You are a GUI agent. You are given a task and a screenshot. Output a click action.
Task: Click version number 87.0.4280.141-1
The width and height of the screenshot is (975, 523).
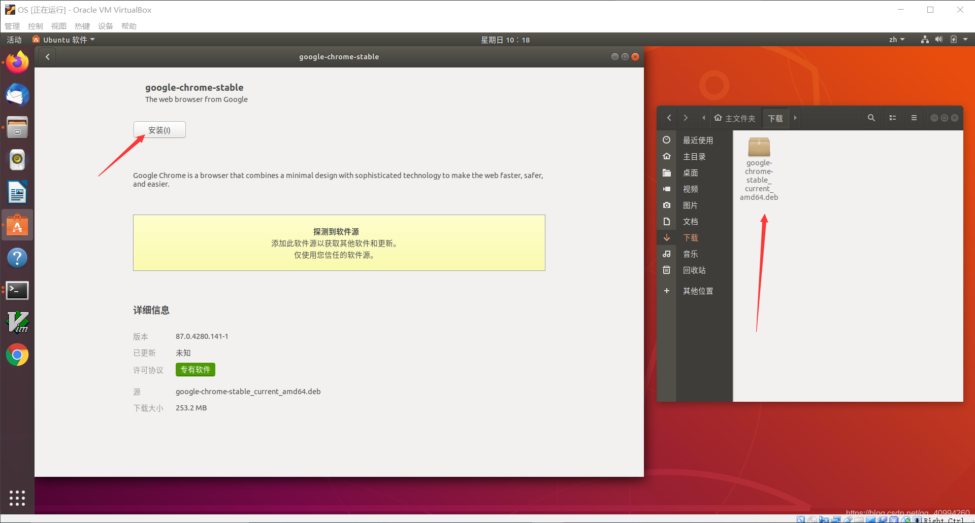(202, 336)
